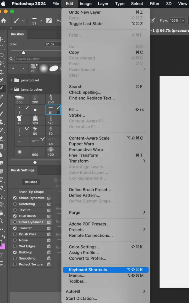Click the Brushes button in Brush Settings
This screenshot has width=189, height=303.
pos(31,182)
